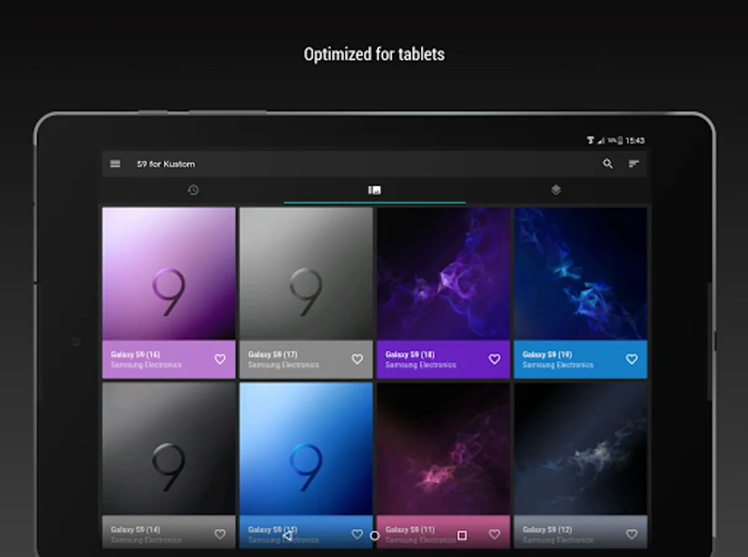Open the black 9 wallpaper thumbnail
748x557 pixels.
169,449
